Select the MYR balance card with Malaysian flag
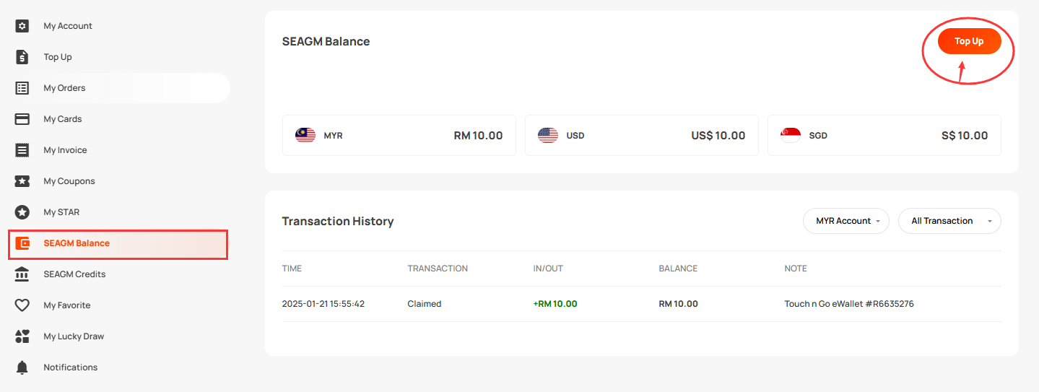Image resolution: width=1039 pixels, height=392 pixels. click(x=399, y=135)
